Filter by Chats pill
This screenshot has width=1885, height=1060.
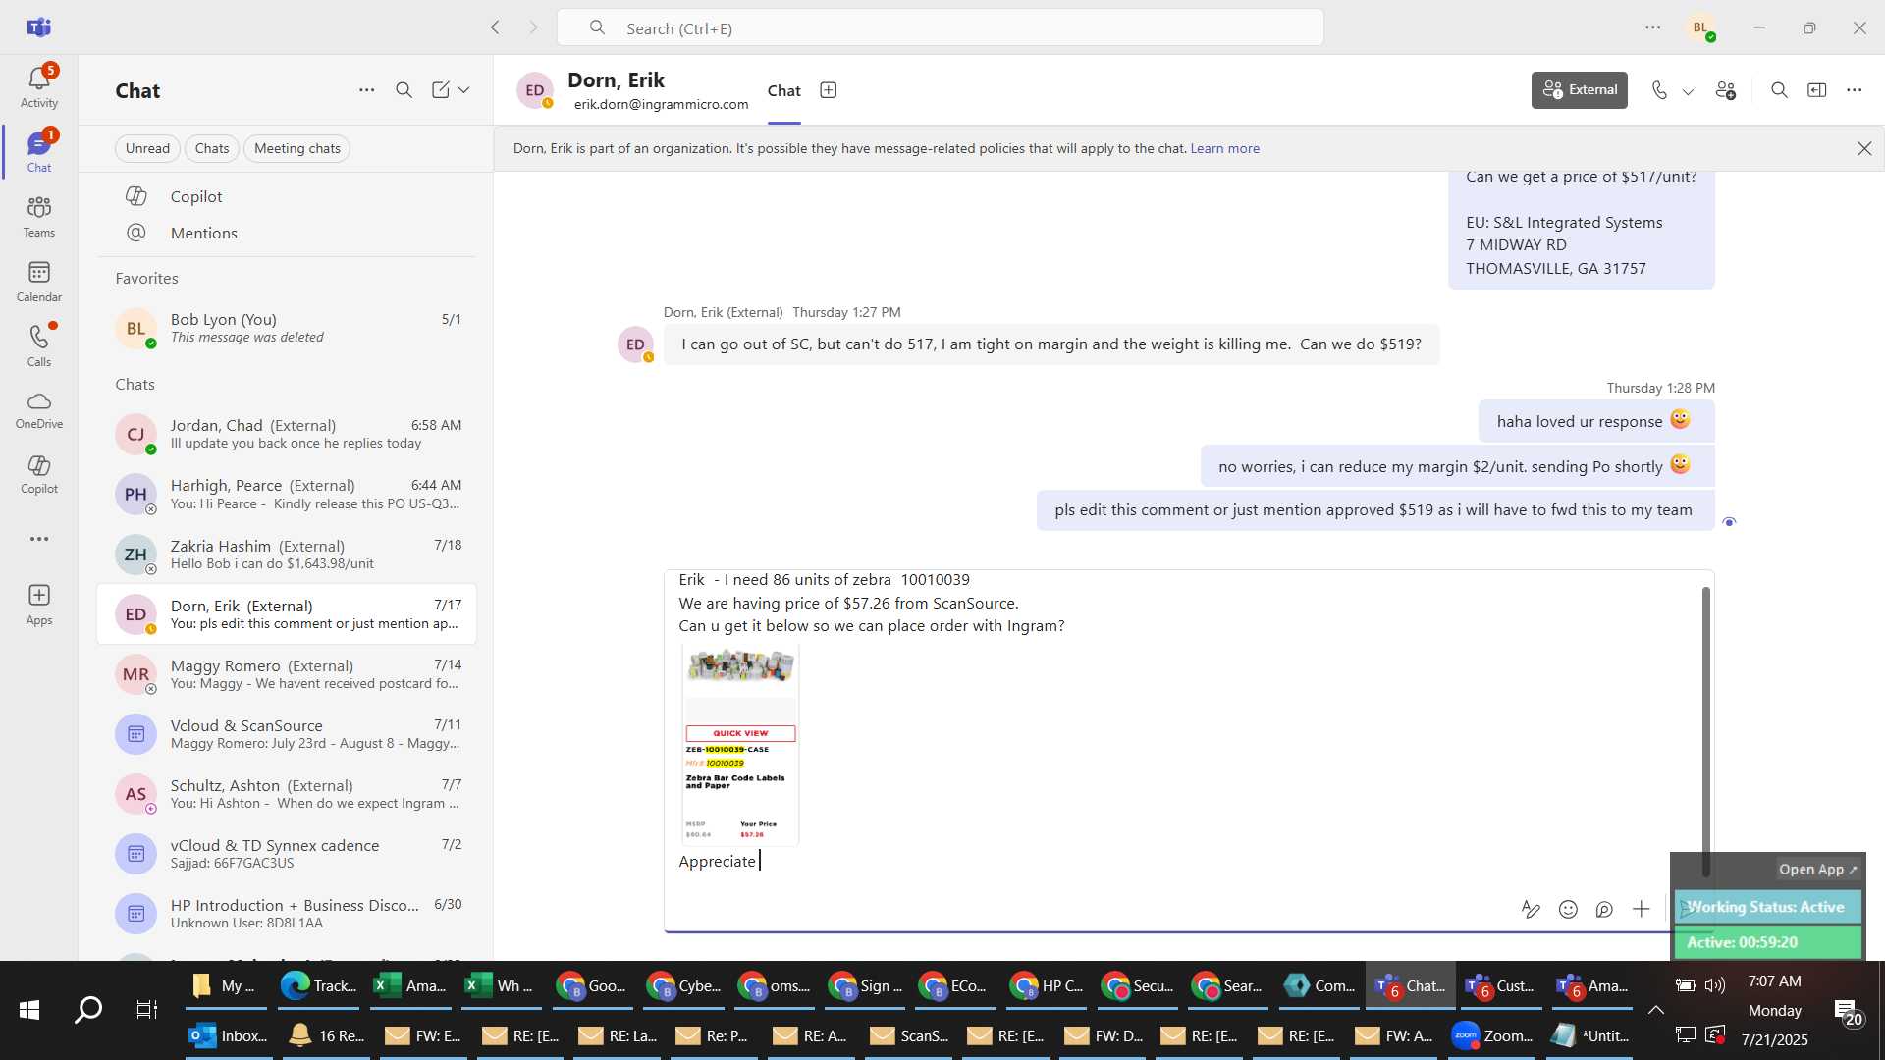coord(212,148)
